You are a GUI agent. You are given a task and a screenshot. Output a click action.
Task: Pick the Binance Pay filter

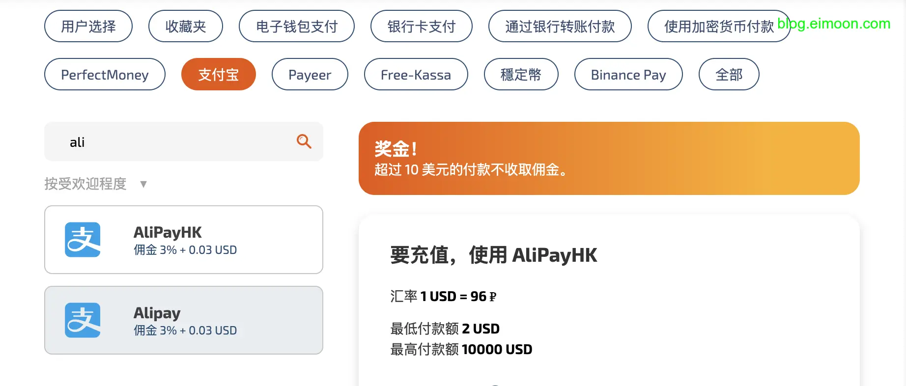(628, 75)
